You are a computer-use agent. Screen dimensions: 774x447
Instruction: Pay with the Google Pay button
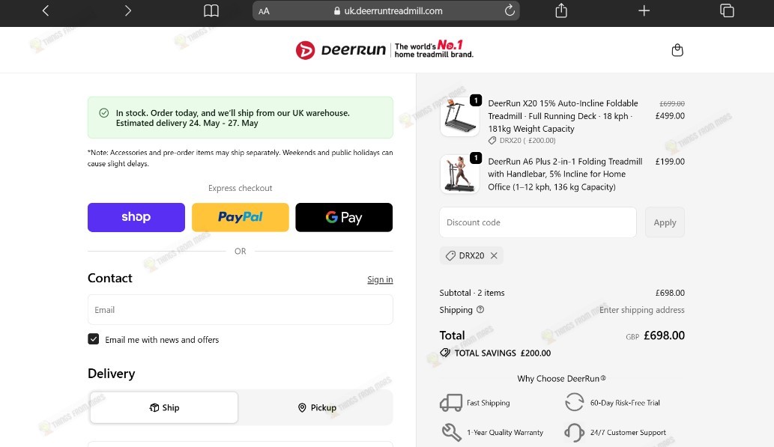[x=344, y=217]
